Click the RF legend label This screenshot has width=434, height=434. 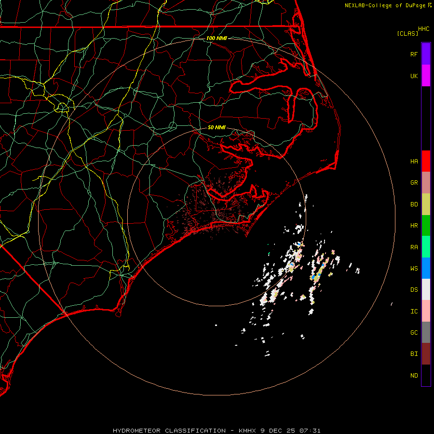click(x=414, y=54)
